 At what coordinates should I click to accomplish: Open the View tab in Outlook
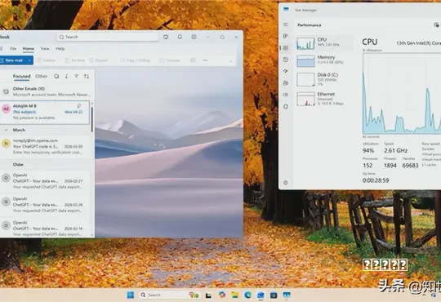(x=45, y=49)
